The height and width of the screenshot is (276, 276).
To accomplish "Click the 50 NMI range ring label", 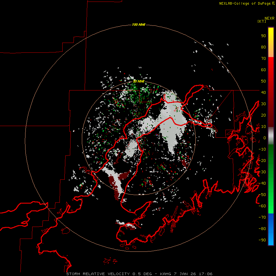I will point(139,81).
